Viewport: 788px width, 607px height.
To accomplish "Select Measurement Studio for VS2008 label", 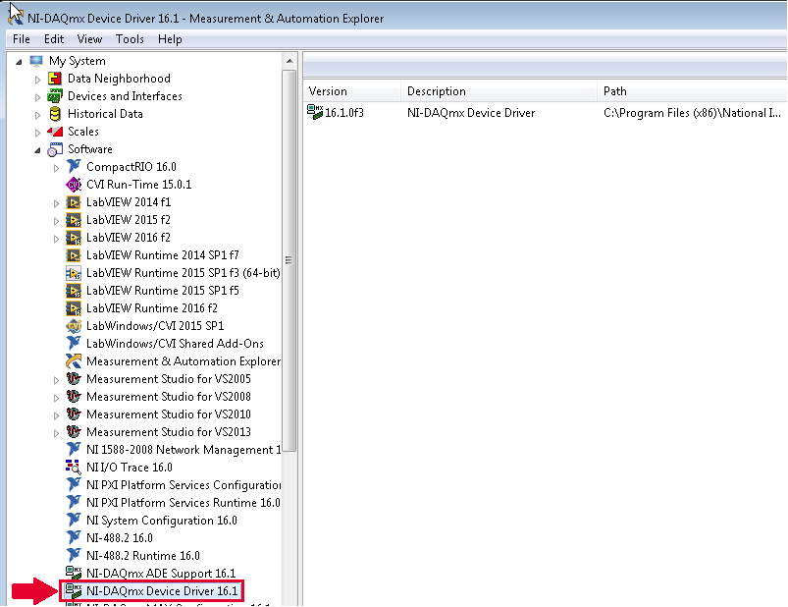I will point(169,397).
